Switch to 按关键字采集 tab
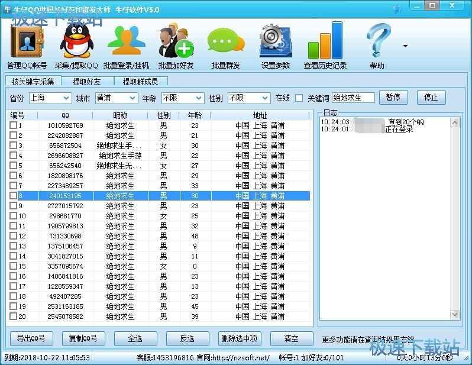Viewport: 472px width, 365px height. (x=33, y=82)
